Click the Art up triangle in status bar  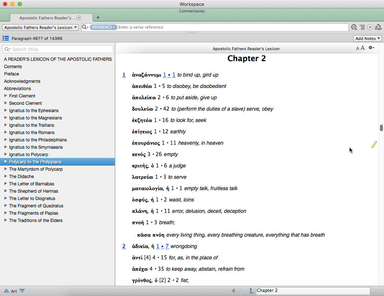pos(6,291)
